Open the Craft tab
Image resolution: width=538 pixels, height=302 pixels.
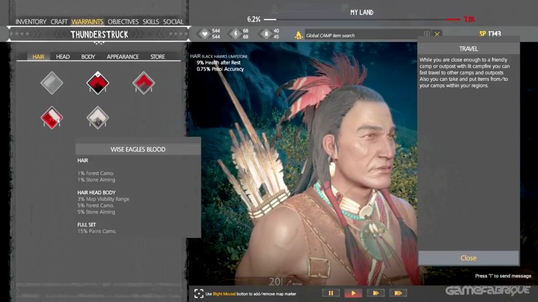[x=59, y=21]
